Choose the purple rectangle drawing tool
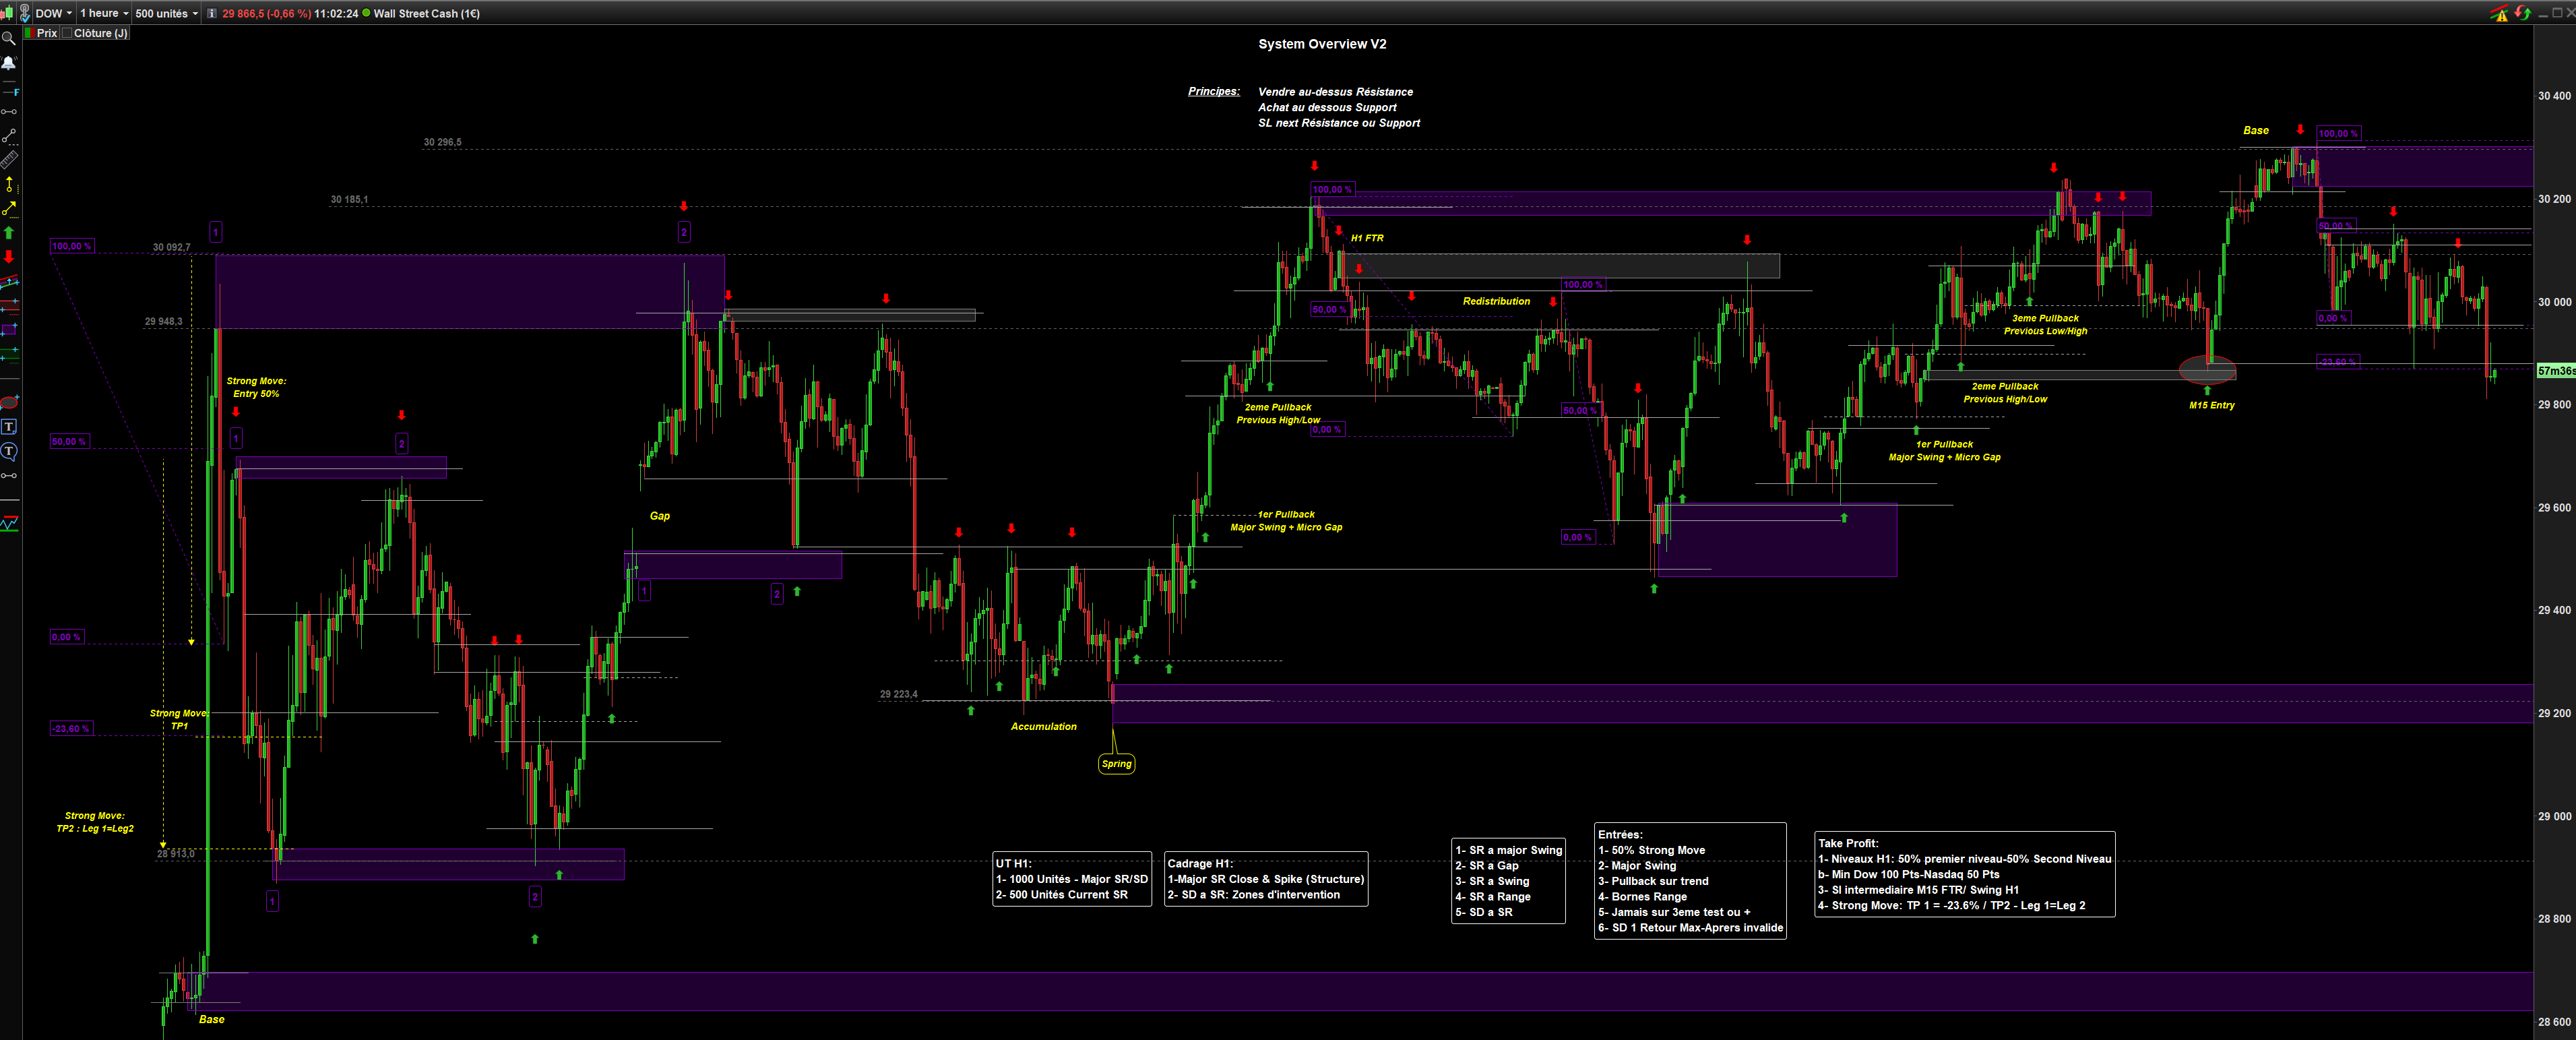 coord(9,330)
